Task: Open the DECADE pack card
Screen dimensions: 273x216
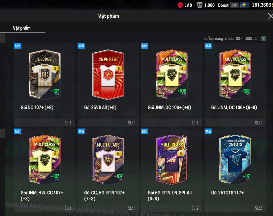Action: coord(45,75)
